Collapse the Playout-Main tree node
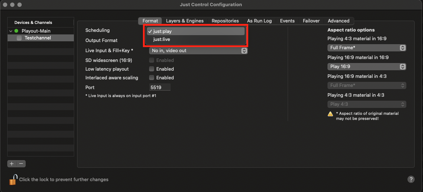Viewport: 423px width, 192px height. 10,31
